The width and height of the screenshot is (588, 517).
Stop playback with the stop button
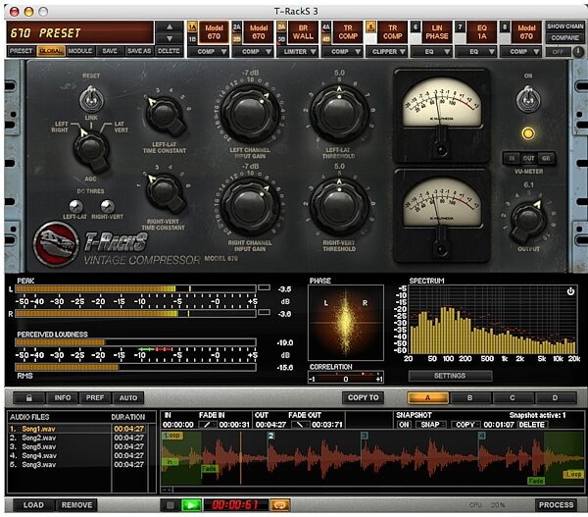pyautogui.click(x=170, y=505)
